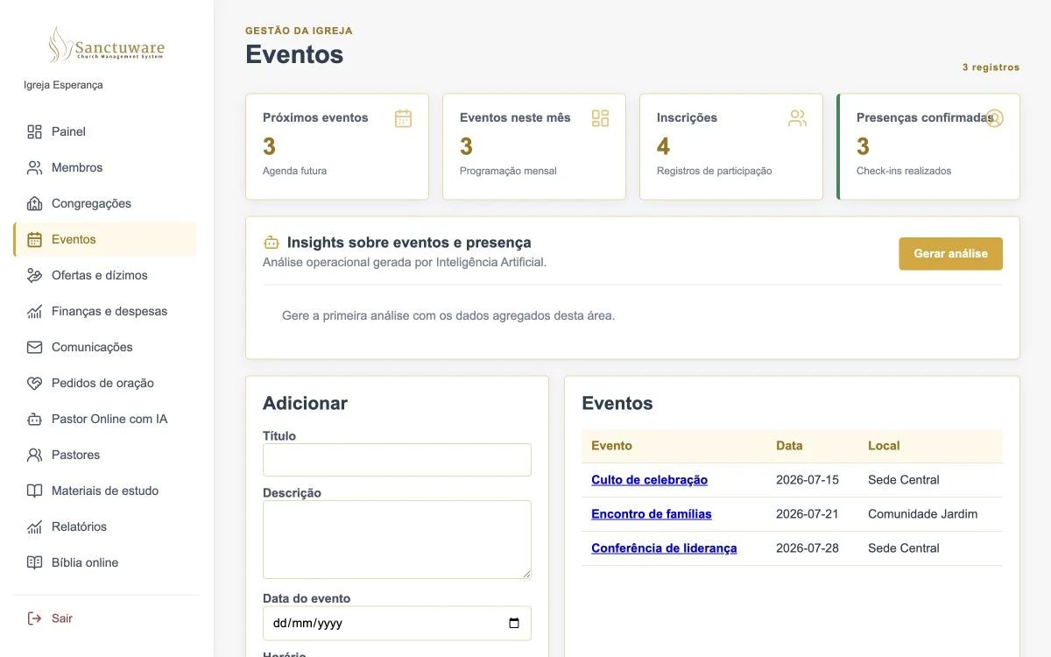Click the Local column header

pos(884,446)
